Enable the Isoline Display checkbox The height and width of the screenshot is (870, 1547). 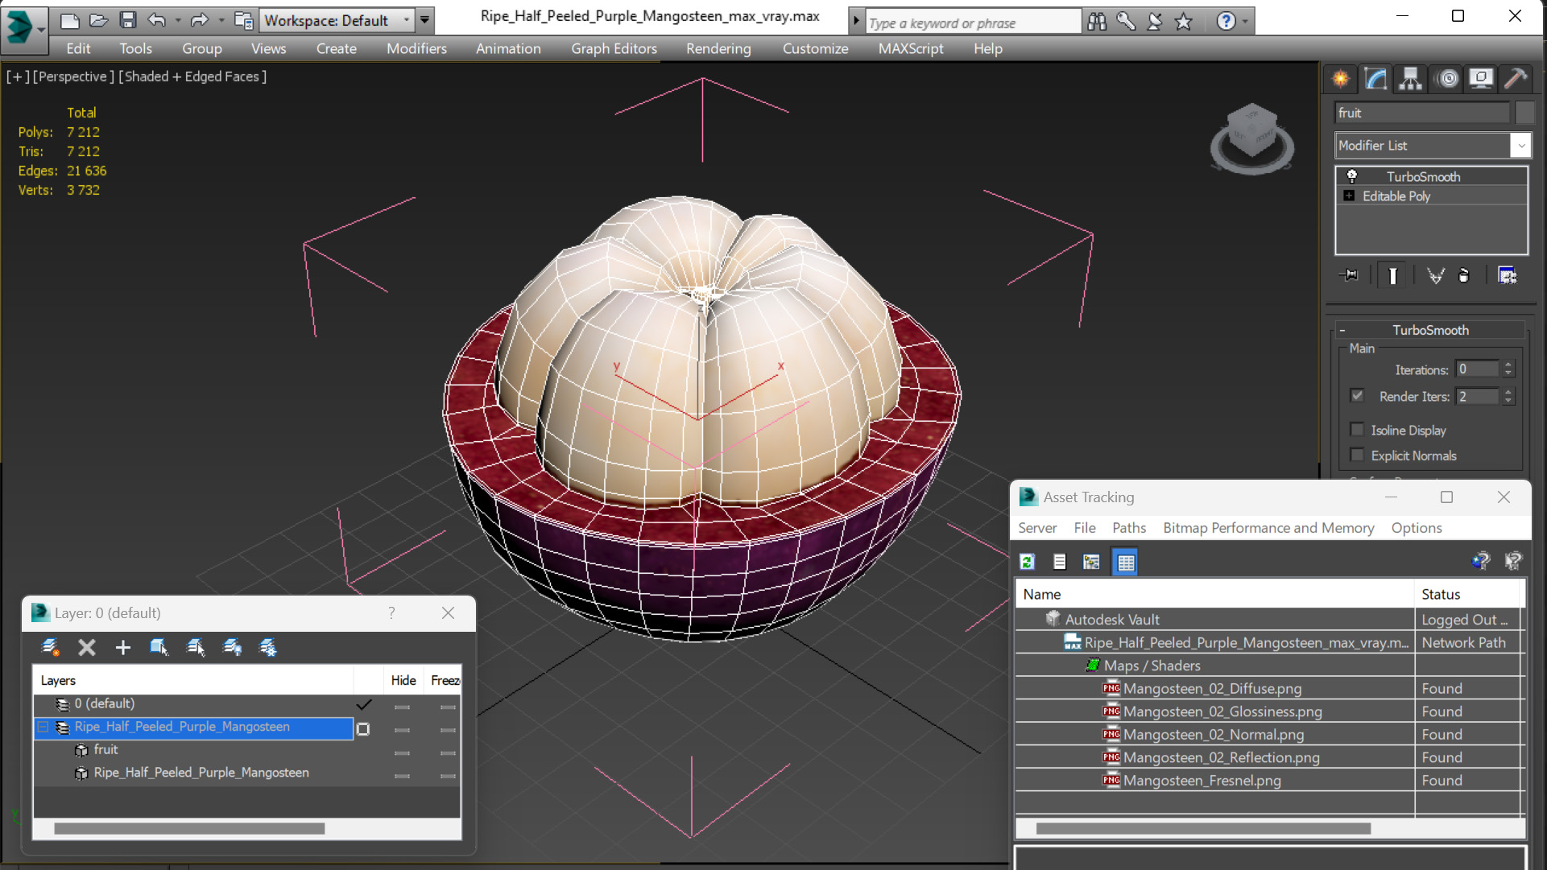1357,430
